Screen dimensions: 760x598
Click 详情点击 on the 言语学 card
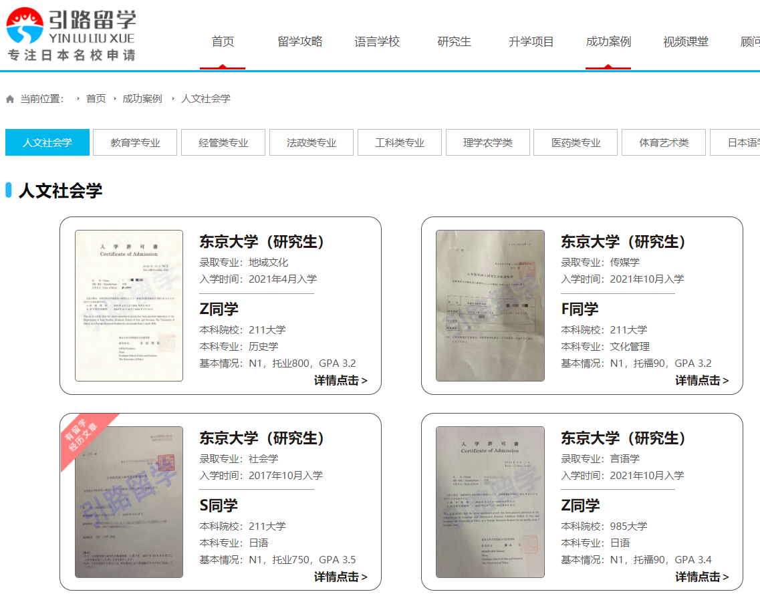[702, 577]
